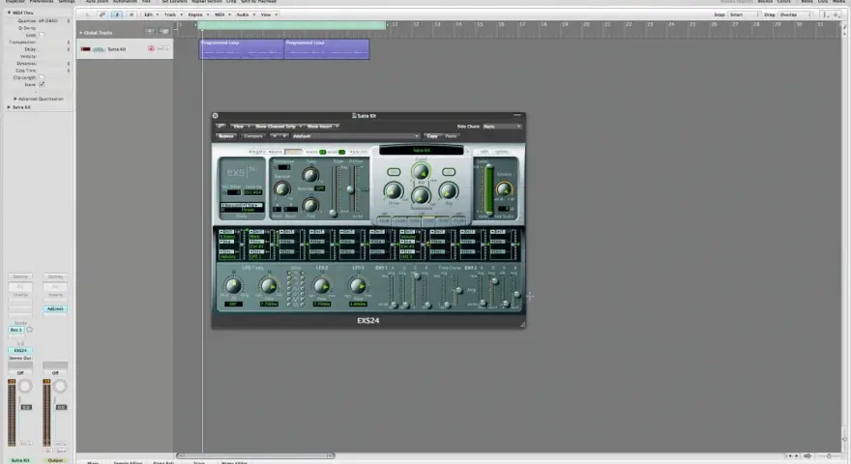Image resolution: width=851 pixels, height=464 pixels.
Task: Open the Show Insert dropdown
Action: click(x=322, y=126)
